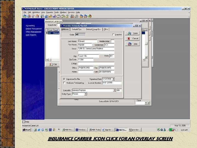Click the Edit icon in Insurance Carrier List
Screen dimensions: 197x148
pos(51,64)
